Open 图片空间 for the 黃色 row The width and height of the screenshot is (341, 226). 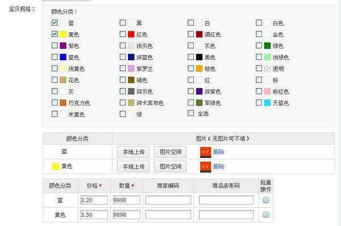click(x=170, y=167)
